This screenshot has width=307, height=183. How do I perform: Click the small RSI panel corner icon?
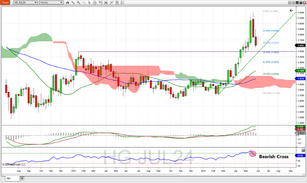(303, 150)
